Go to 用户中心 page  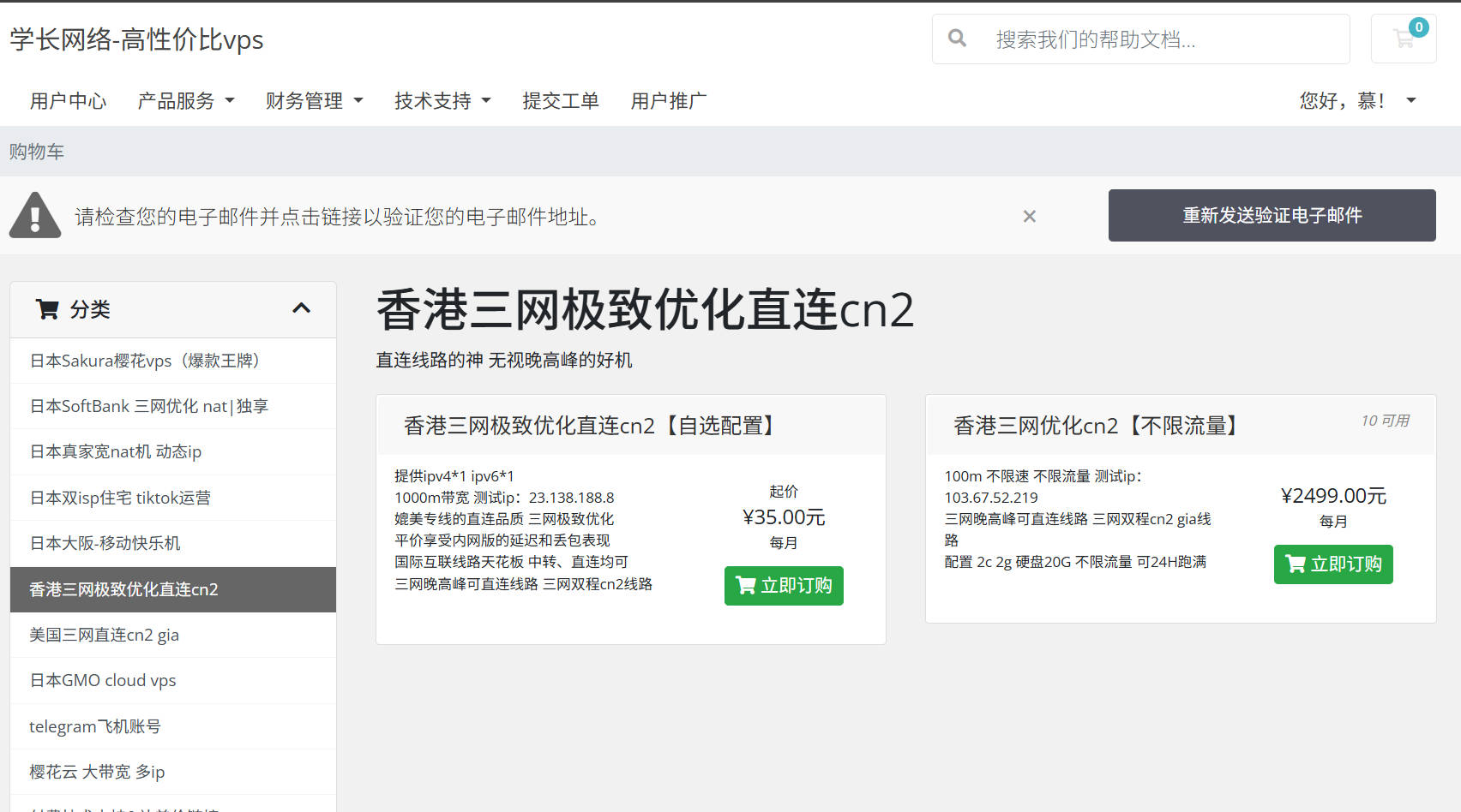[x=68, y=101]
